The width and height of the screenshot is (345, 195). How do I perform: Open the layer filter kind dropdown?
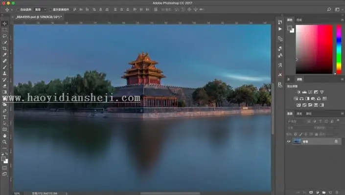(296, 121)
